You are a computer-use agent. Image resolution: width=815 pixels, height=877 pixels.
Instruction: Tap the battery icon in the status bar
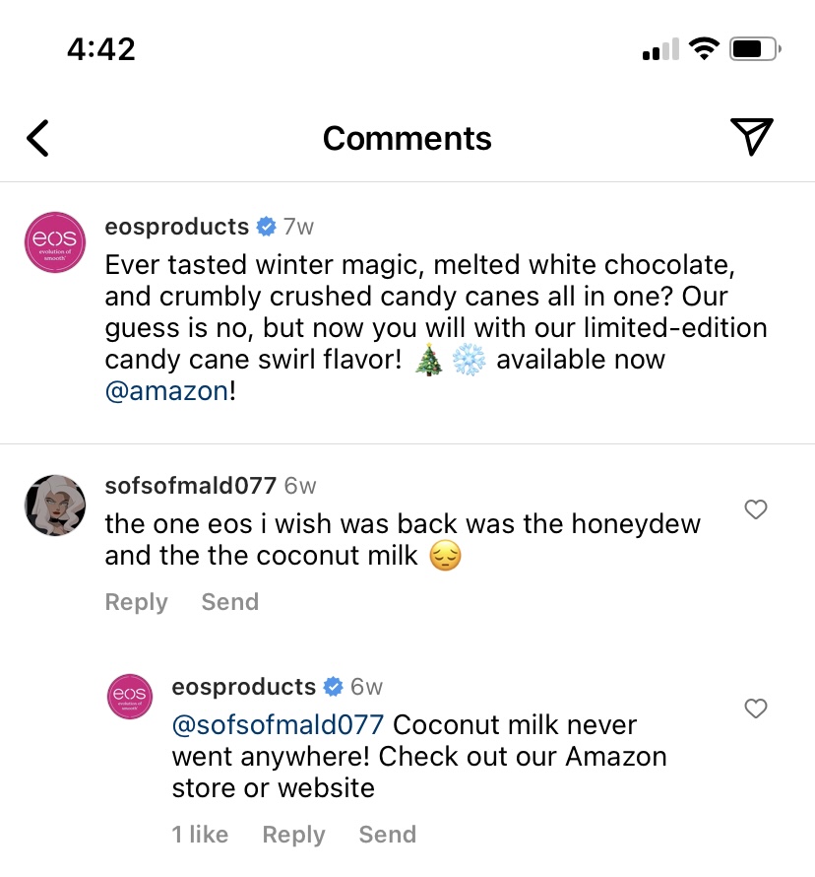click(x=756, y=48)
